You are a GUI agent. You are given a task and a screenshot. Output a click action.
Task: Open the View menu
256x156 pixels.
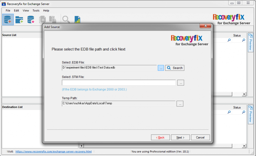click(x=26, y=11)
